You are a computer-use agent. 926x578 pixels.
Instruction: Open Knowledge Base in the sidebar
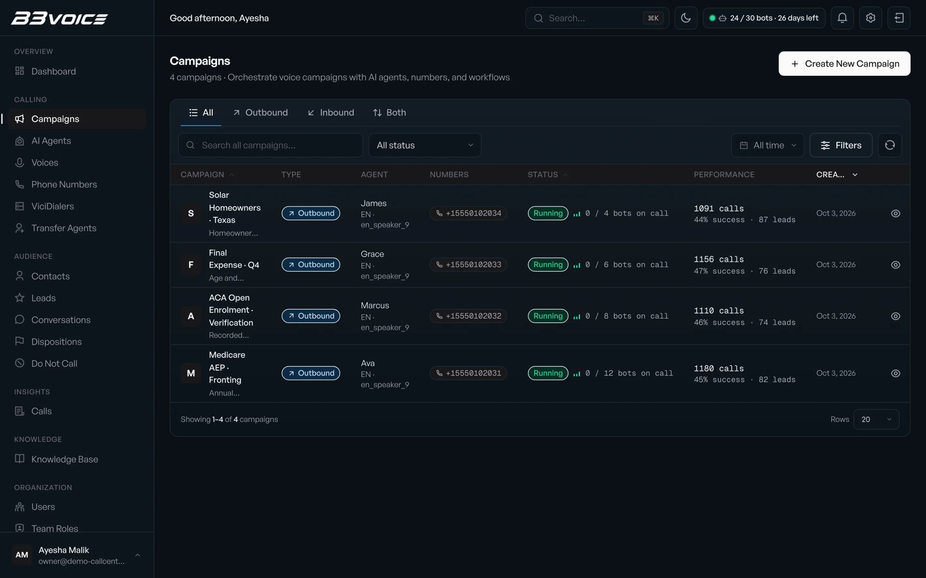click(77, 459)
